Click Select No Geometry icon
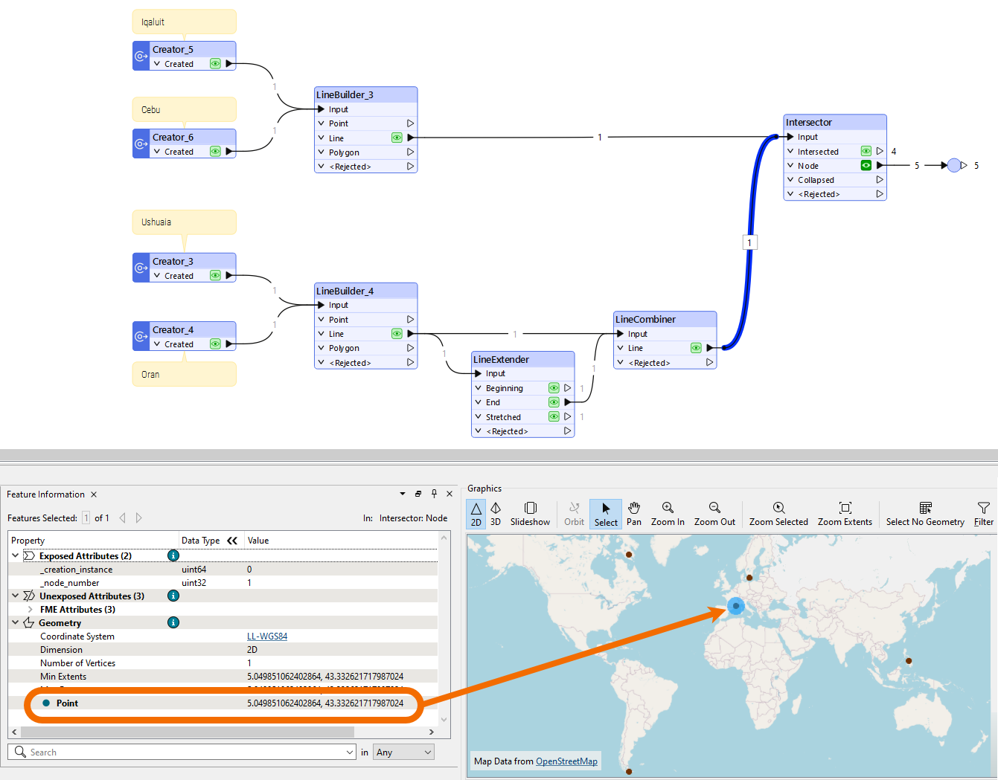The height and width of the screenshot is (780, 998). [925, 513]
